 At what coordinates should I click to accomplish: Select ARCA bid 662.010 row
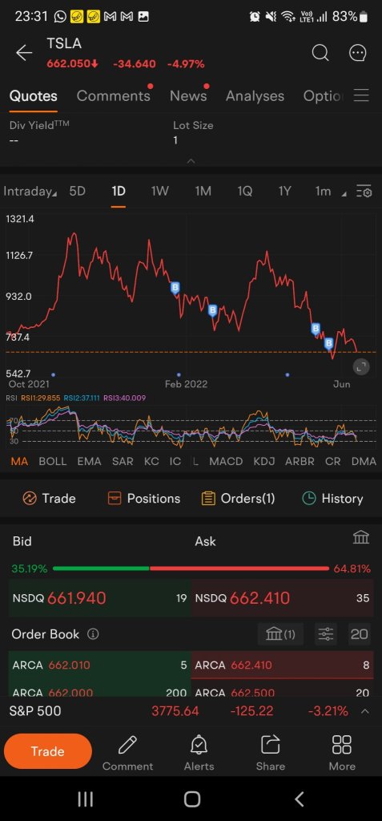pos(99,665)
